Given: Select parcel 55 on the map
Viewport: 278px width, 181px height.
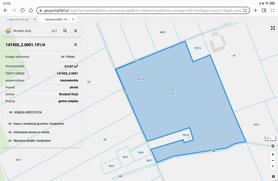Looking at the screenshot, I should tap(105, 140).
